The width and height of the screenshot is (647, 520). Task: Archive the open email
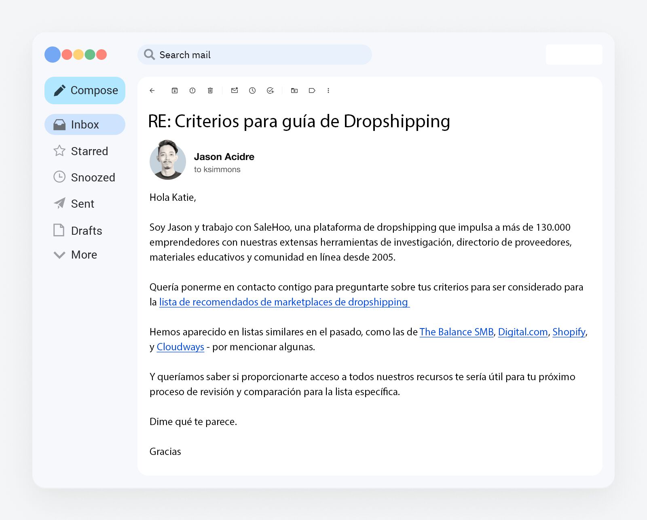tap(175, 91)
